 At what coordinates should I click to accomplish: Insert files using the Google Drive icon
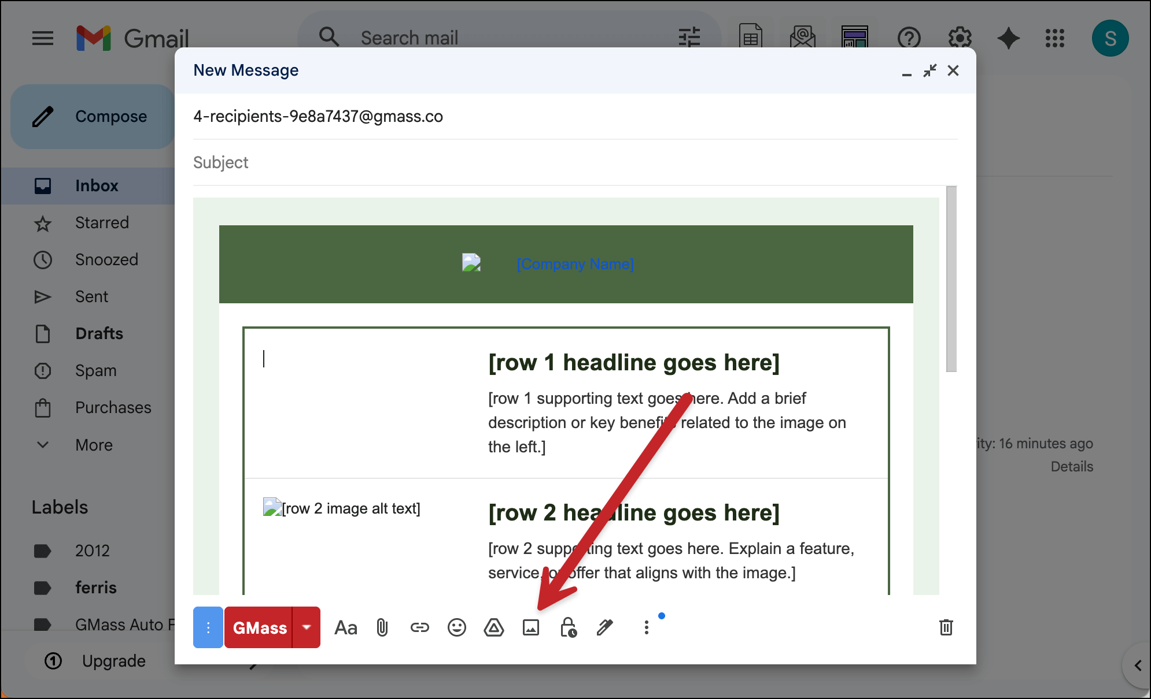[x=493, y=627]
